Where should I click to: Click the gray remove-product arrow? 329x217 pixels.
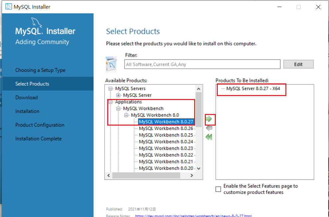(209, 128)
